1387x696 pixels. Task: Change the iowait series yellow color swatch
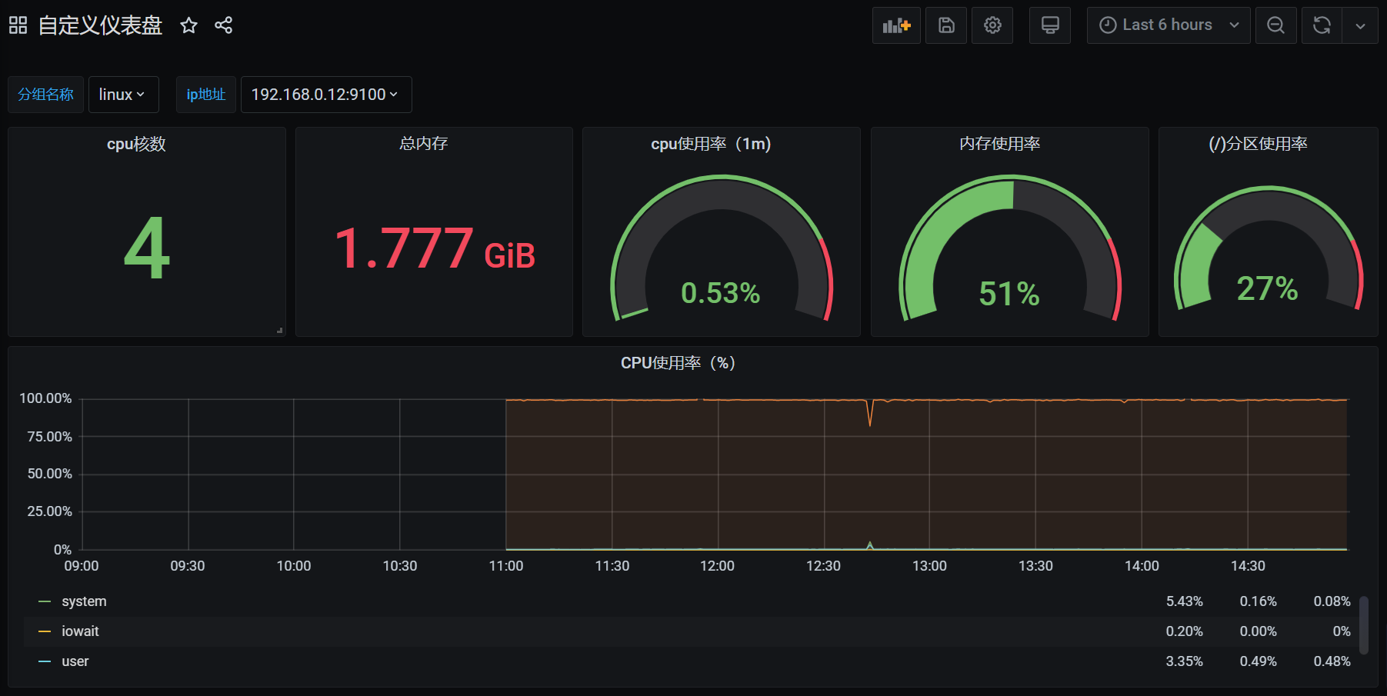[x=45, y=631]
